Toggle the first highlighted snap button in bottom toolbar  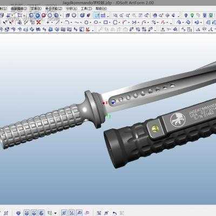26,213
